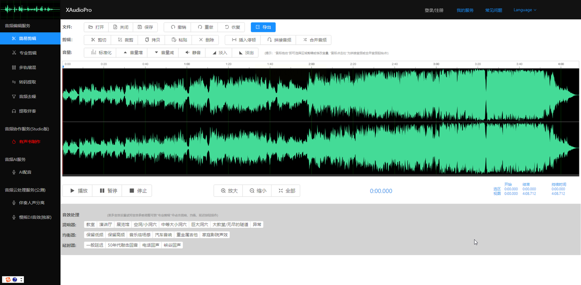The image size is (581, 285).
Task: Export audio with blue 导出 button
Action: tap(263, 27)
